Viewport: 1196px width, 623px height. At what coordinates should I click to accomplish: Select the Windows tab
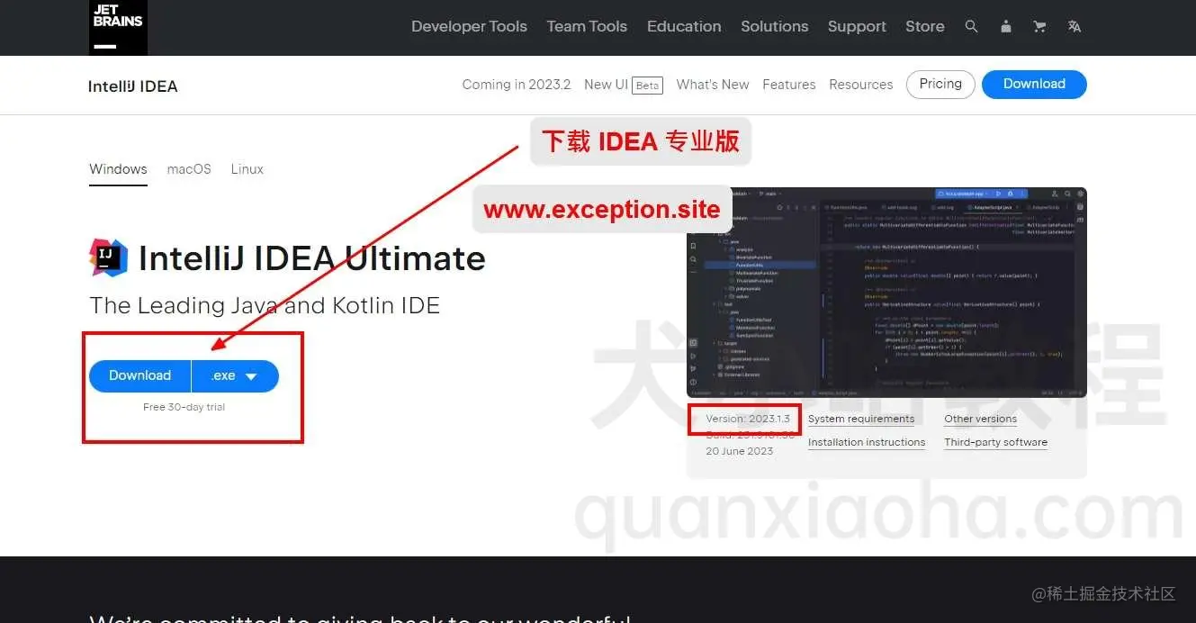click(x=118, y=168)
